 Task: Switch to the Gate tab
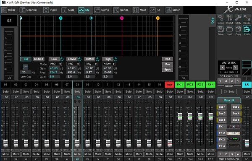tap(68, 10)
